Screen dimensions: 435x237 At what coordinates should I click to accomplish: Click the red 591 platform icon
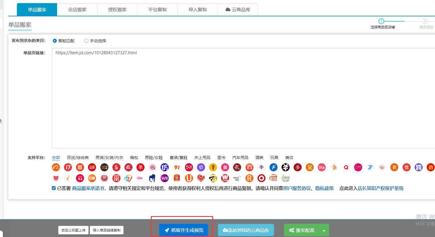point(189,167)
